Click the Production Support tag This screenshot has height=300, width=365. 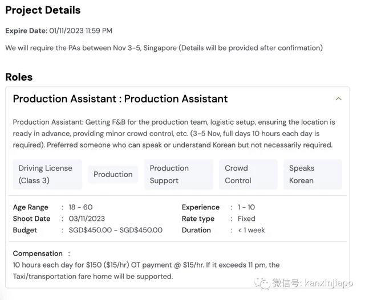tap(179, 174)
